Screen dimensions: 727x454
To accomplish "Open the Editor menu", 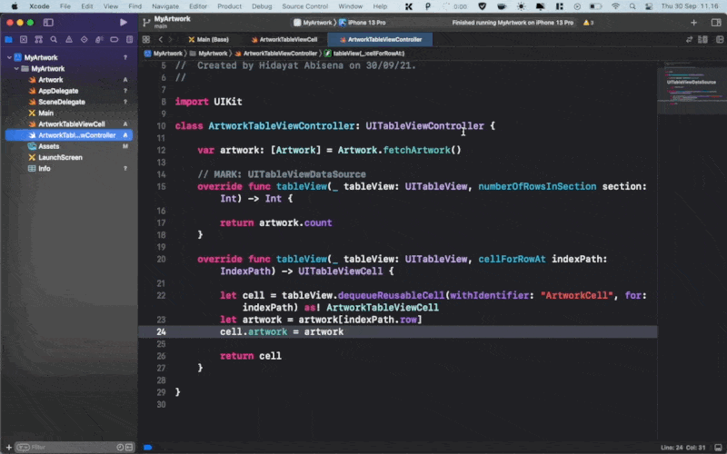I will point(198,6).
